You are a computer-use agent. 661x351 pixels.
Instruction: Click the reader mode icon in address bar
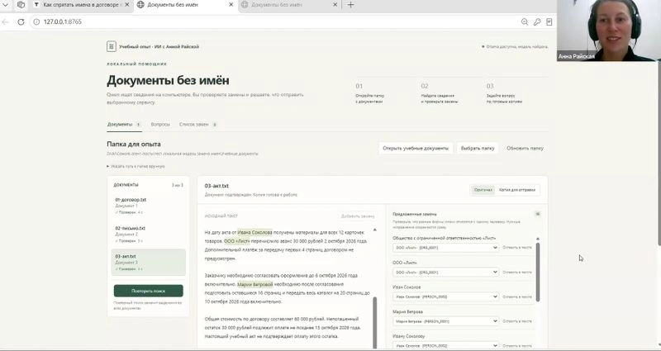click(x=549, y=22)
